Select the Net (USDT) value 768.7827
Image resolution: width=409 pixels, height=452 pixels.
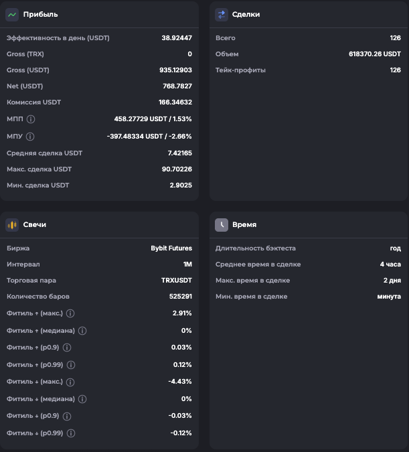[x=175, y=86]
